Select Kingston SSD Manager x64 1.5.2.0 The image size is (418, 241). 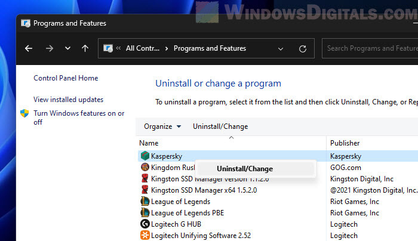tap(204, 190)
